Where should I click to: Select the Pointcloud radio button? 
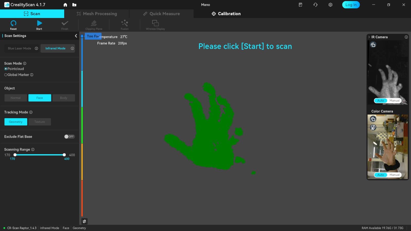point(6,69)
